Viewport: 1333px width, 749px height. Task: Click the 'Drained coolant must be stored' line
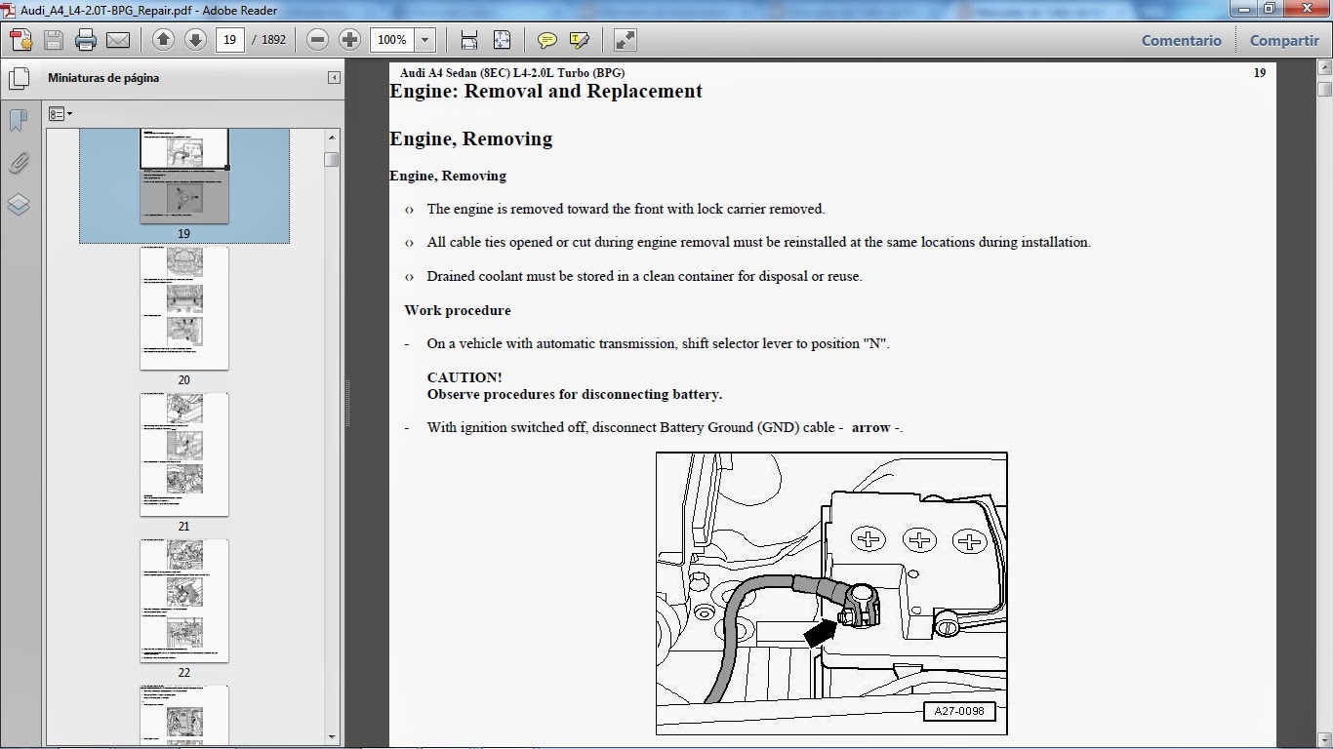pyautogui.click(x=644, y=276)
